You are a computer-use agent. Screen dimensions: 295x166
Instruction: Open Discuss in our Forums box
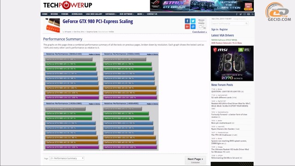coord(201,24)
